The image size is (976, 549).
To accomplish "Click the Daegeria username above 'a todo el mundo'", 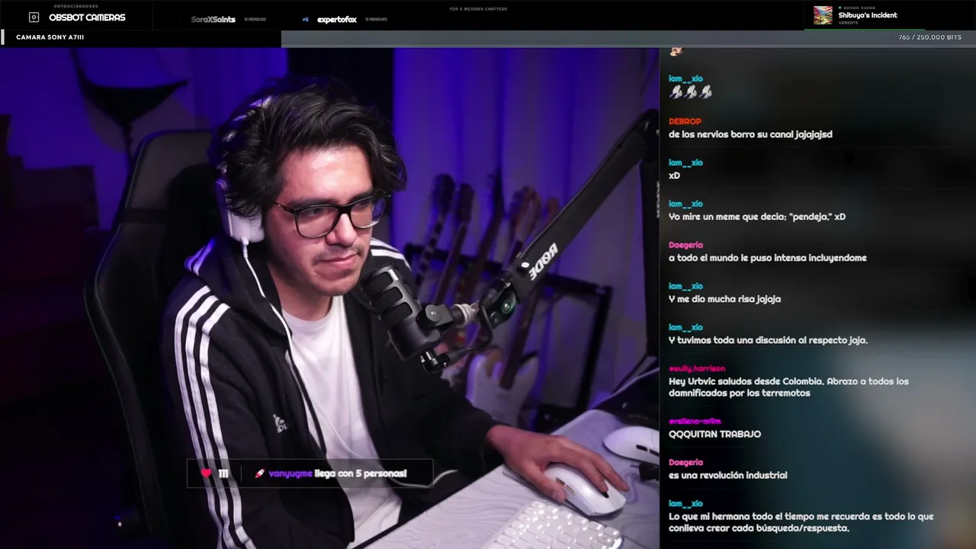I will (x=685, y=245).
